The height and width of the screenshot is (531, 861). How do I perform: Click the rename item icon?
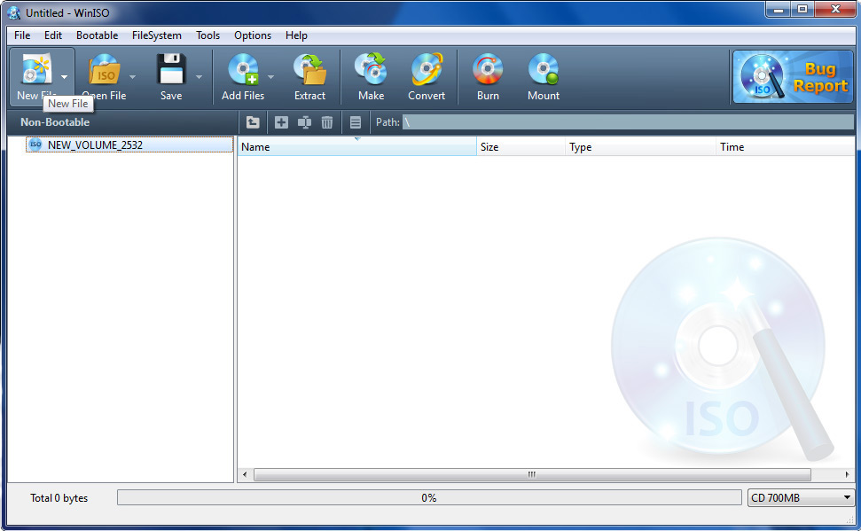[304, 122]
